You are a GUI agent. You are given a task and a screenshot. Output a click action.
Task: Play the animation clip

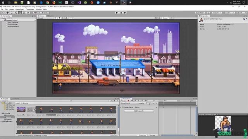[139, 101]
